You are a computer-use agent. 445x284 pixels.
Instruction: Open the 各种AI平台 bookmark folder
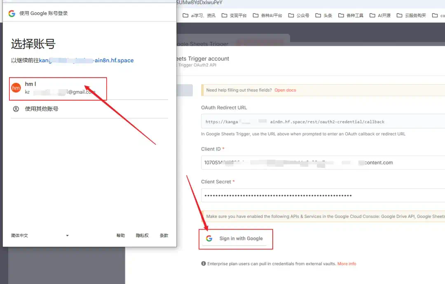[267, 15]
